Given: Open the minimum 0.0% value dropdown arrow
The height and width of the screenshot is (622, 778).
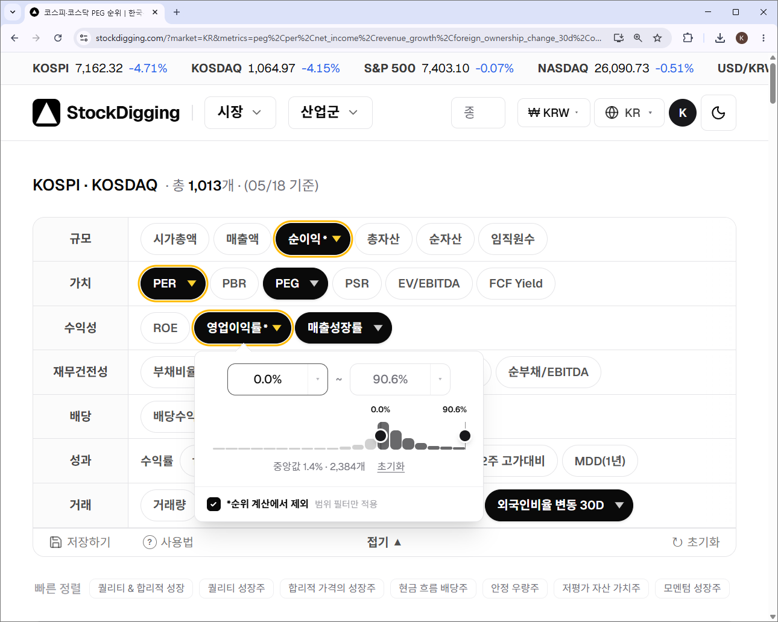Looking at the screenshot, I should tap(318, 379).
